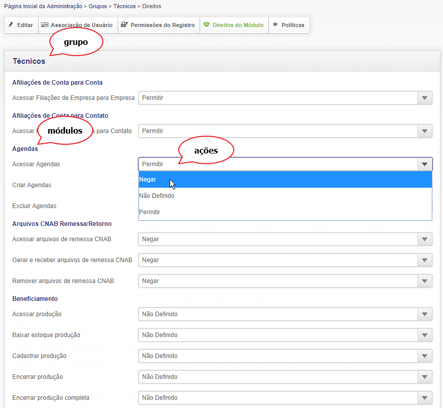
Task: Click the padlock icon for Permissões do Registro
Action: coord(124,25)
